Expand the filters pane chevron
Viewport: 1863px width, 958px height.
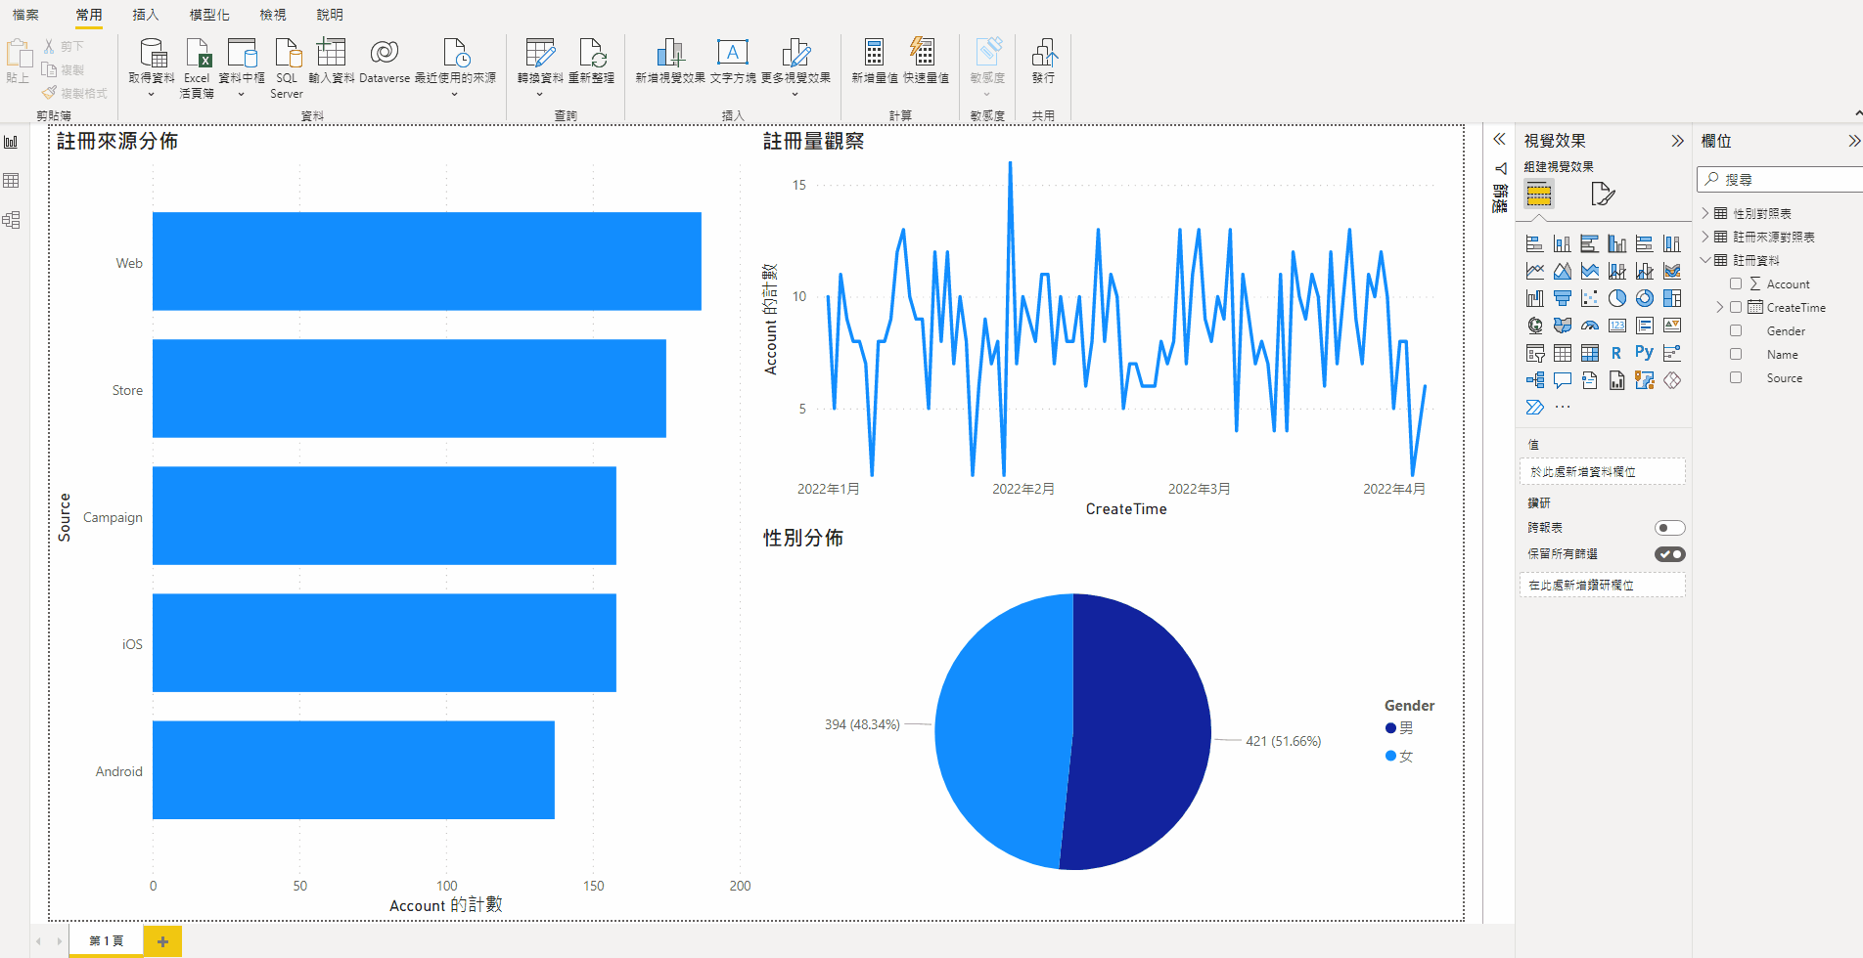(x=1499, y=140)
